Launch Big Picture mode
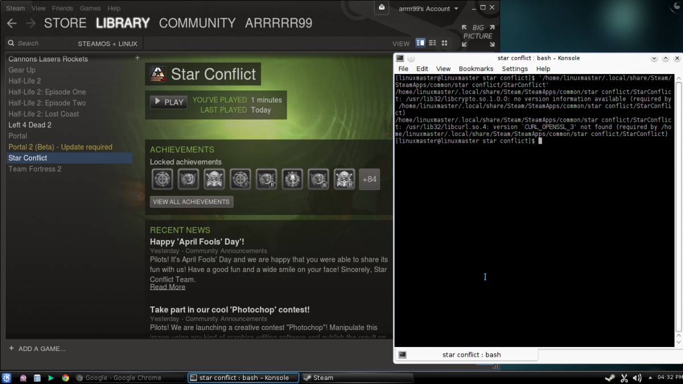Viewport: 683px width, 384px height. pos(478,35)
